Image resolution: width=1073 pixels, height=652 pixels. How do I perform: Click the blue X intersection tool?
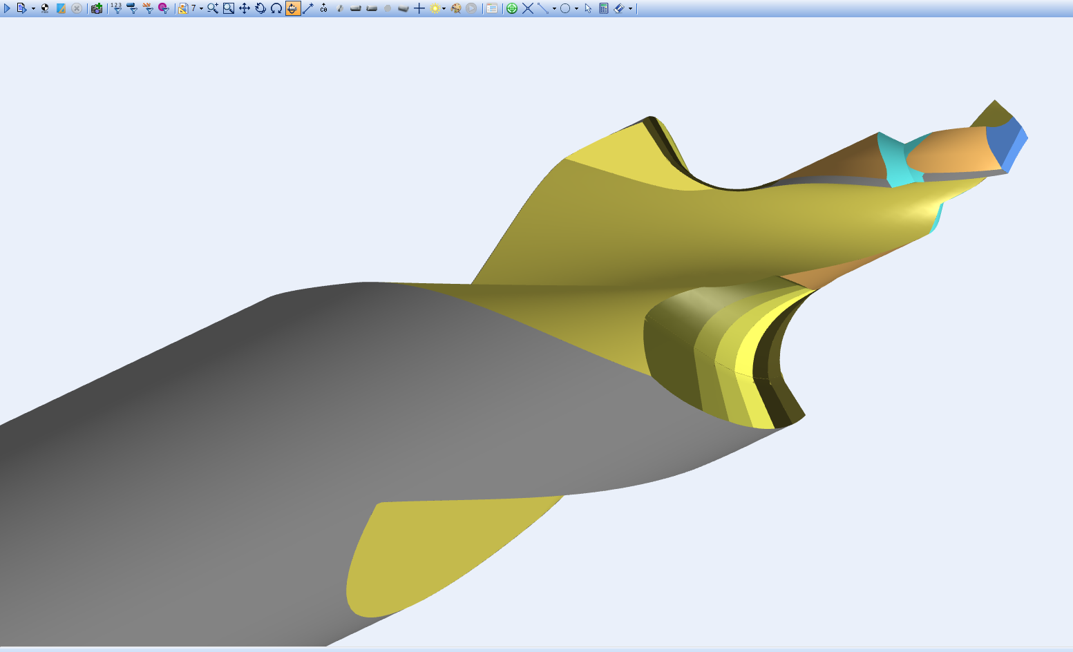point(528,8)
